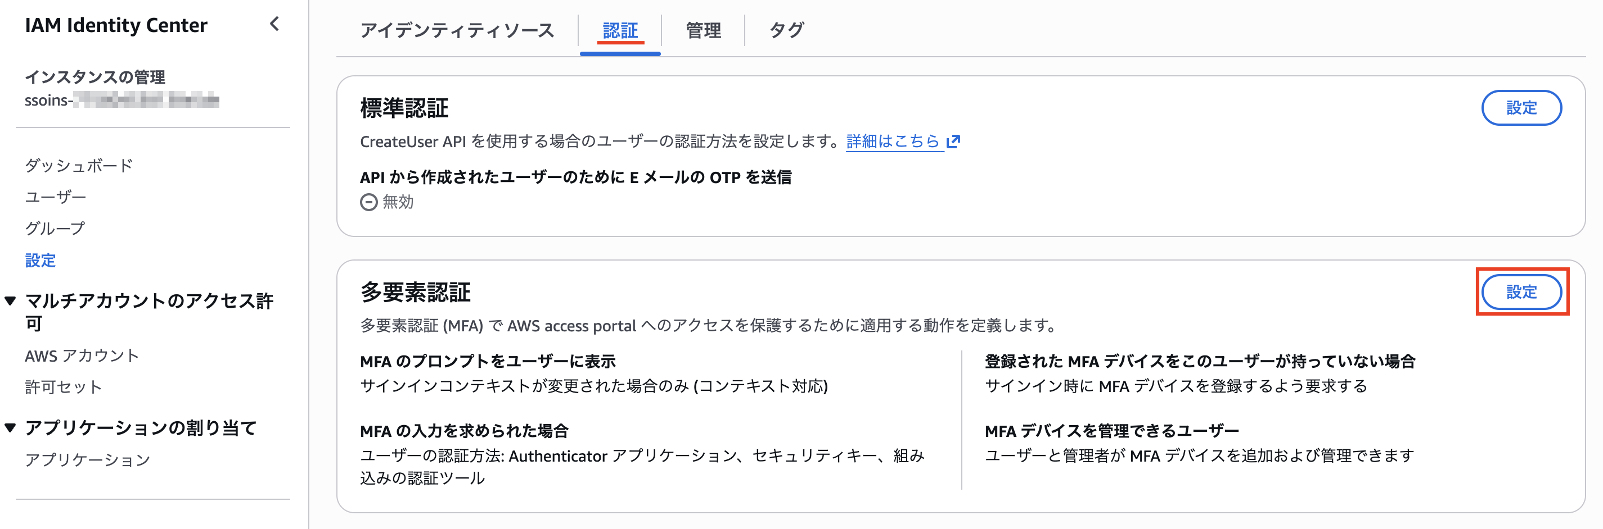Open the タグ tab
Image resolution: width=1603 pixels, height=529 pixels.
[785, 30]
